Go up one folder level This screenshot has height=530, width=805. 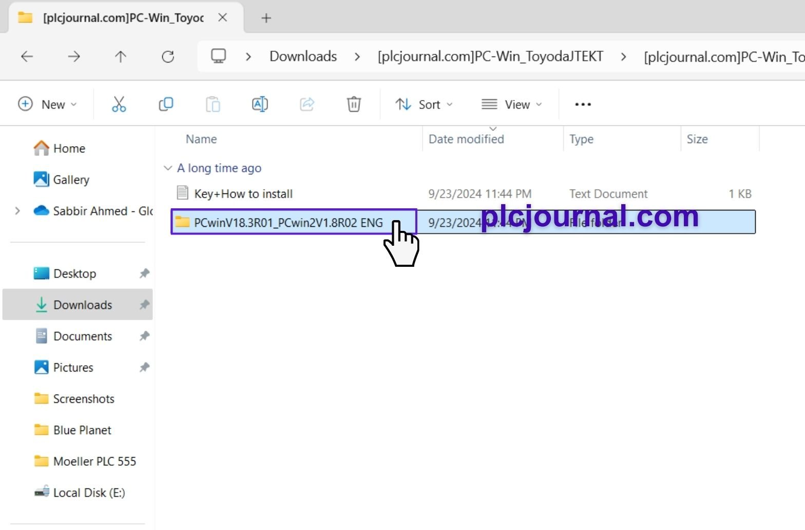(121, 56)
